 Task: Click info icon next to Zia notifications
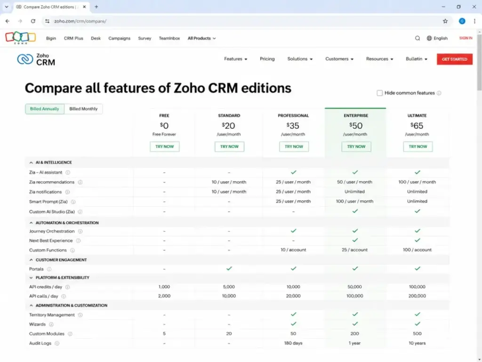click(x=67, y=192)
